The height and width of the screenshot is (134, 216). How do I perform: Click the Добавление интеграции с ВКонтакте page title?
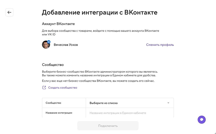coord(100,12)
